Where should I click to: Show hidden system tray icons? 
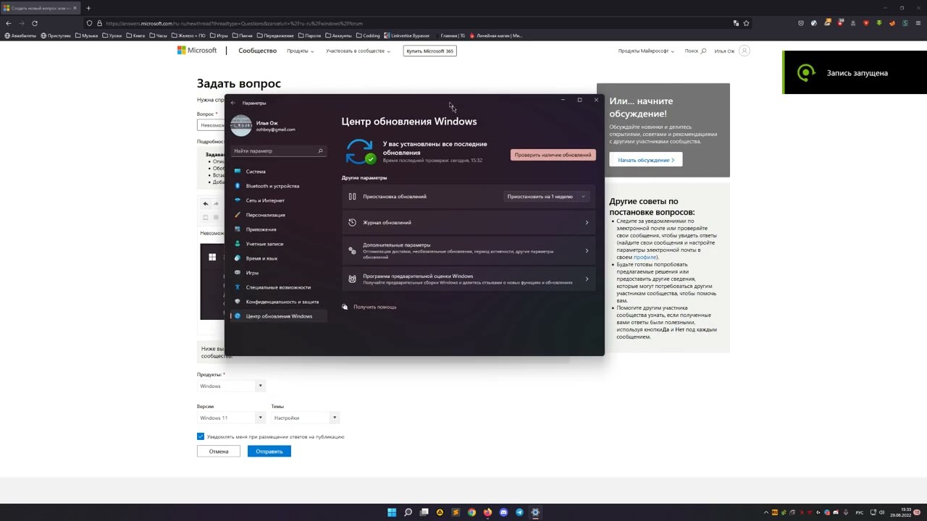click(x=766, y=512)
